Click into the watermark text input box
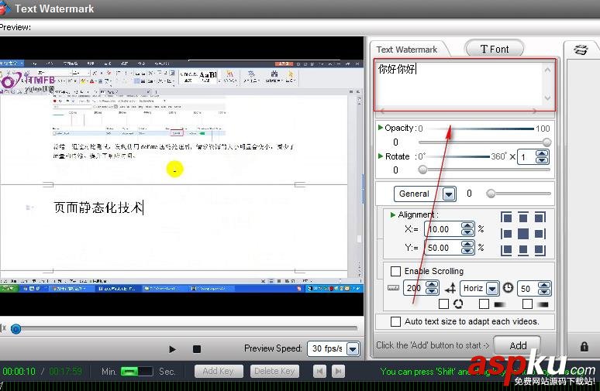Viewport: 600px width, 391px height. click(x=459, y=84)
